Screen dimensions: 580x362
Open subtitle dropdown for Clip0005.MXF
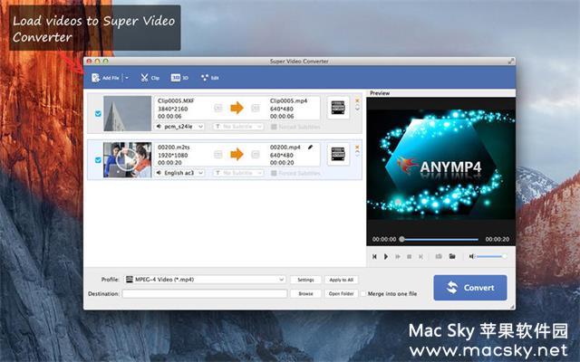click(238, 127)
